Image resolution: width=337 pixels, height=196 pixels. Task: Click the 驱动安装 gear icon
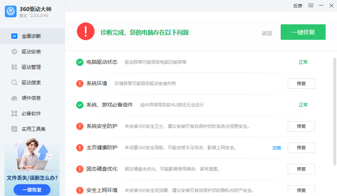tap(14, 52)
